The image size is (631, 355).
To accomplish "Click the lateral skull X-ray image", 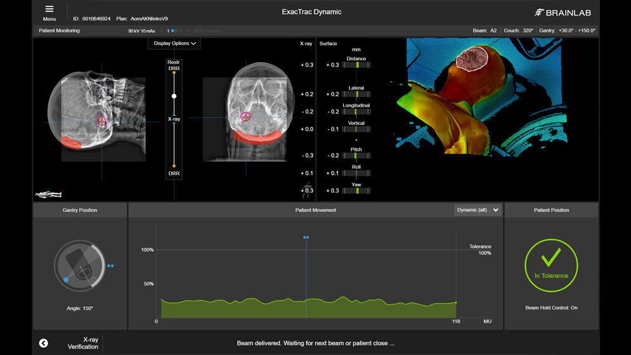I will [x=96, y=115].
